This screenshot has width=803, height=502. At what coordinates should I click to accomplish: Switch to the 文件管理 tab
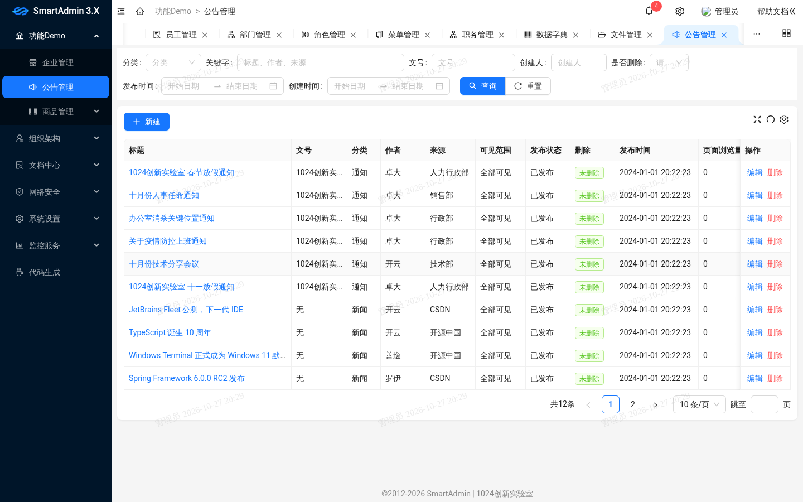[x=626, y=35]
